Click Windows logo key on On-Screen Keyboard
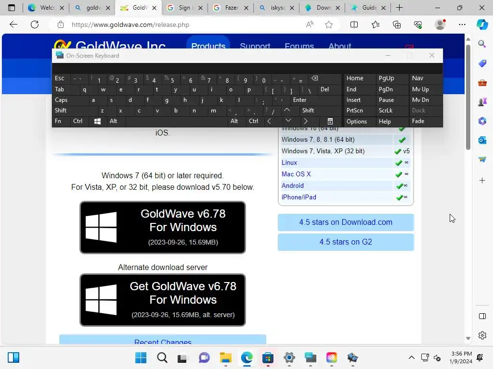The height and width of the screenshot is (369, 493). (97, 122)
